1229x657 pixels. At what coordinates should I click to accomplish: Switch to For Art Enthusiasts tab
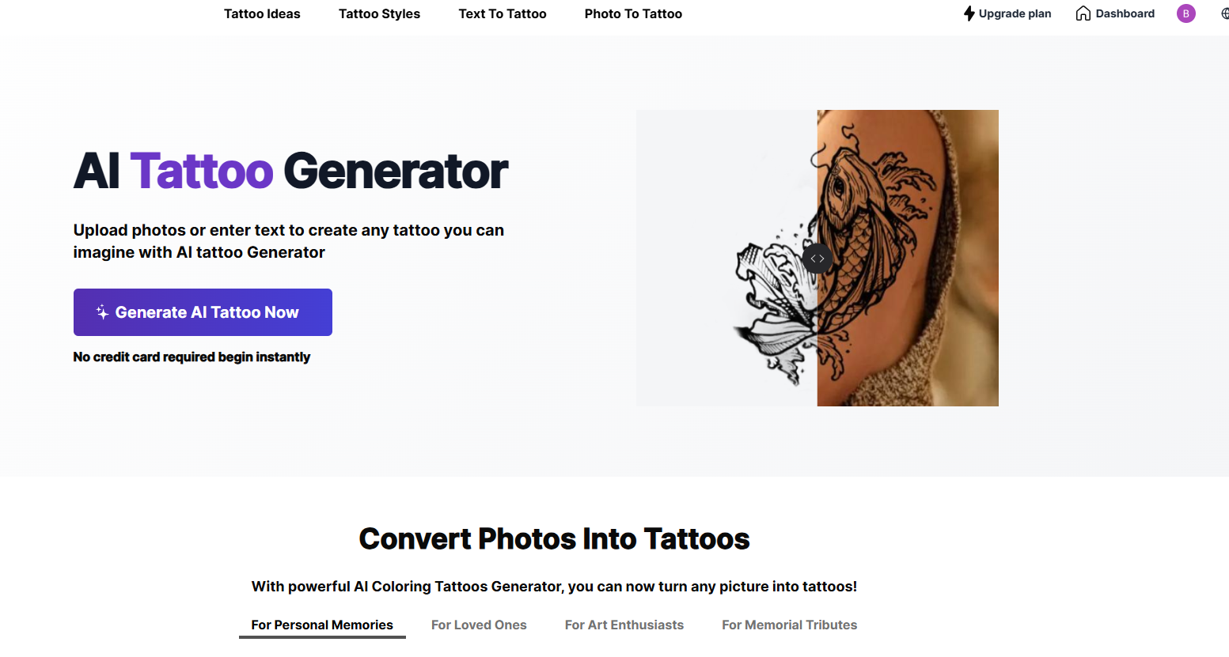click(x=624, y=625)
